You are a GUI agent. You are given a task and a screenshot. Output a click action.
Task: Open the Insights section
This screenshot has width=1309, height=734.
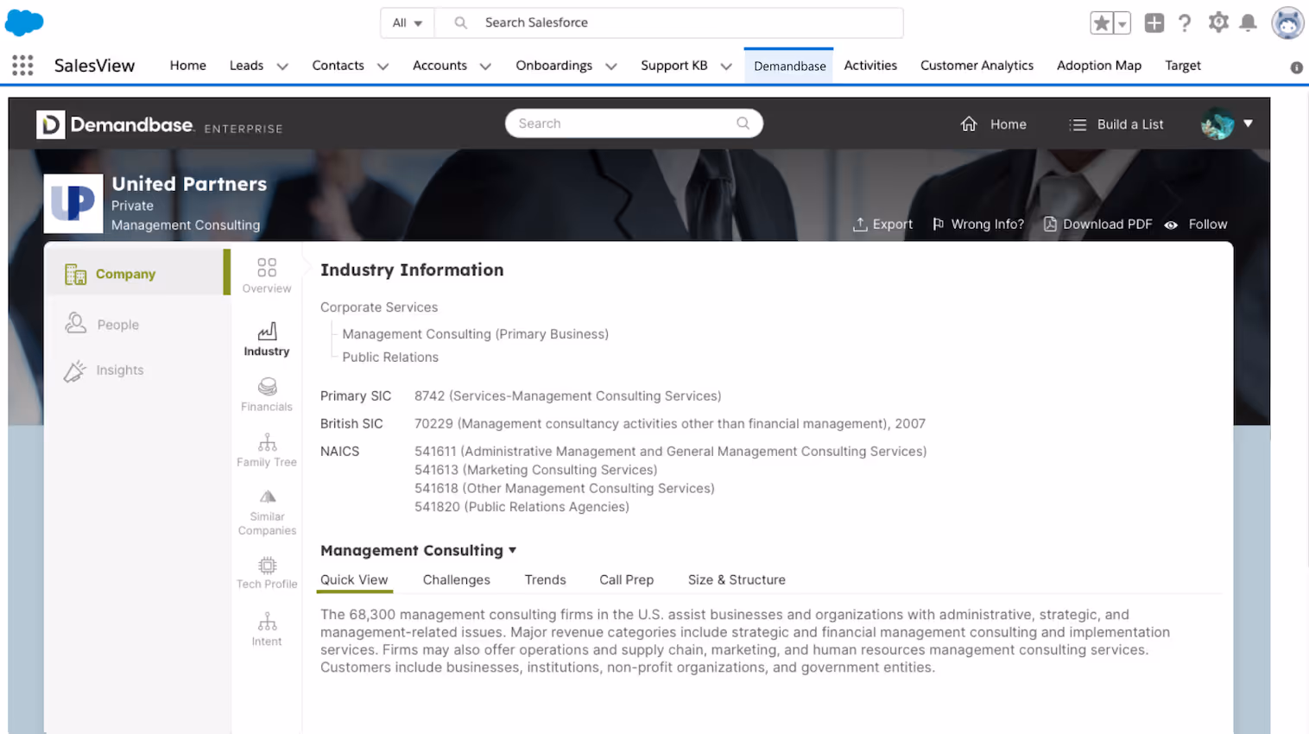pyautogui.click(x=104, y=370)
